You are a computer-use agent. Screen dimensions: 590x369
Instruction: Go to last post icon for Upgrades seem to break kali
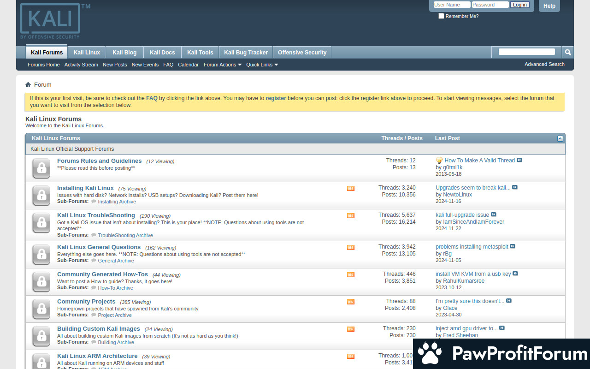coord(515,187)
